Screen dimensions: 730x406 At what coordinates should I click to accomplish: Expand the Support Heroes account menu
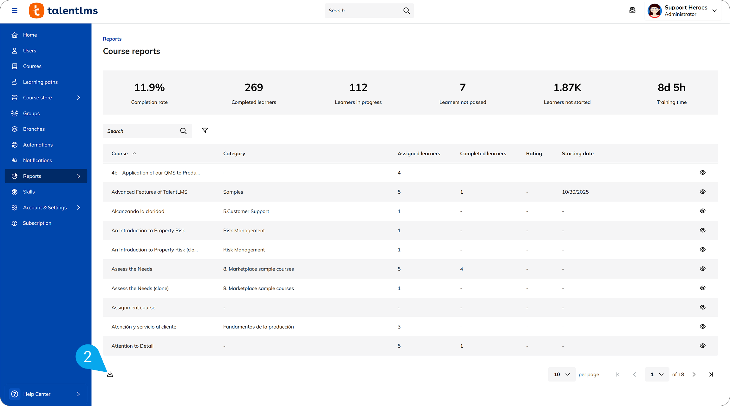[714, 10]
